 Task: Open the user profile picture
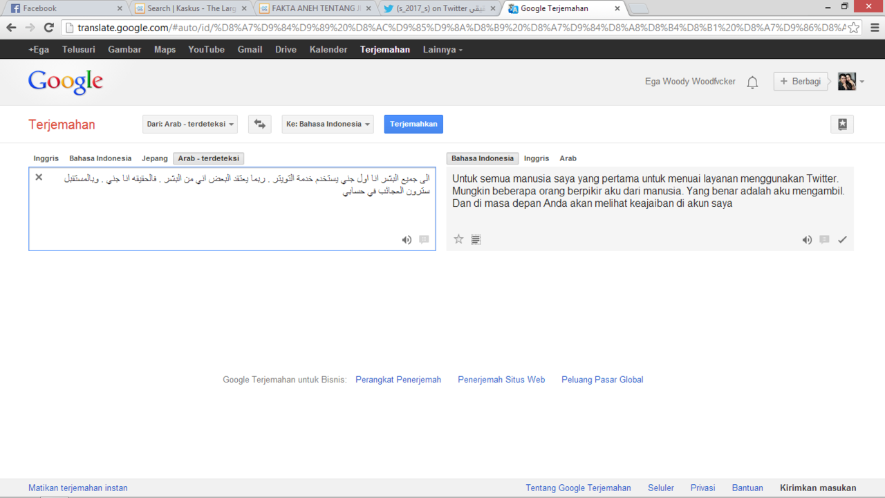[x=847, y=82]
